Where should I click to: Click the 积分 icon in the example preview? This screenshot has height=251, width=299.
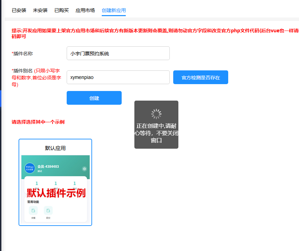point(48,210)
